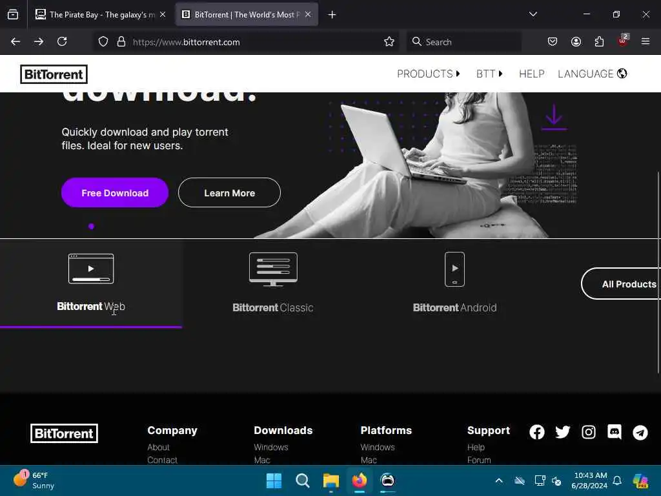Screen dimensions: 661x496
Task: Open BitTorrent's Discord icon
Action: point(615,432)
